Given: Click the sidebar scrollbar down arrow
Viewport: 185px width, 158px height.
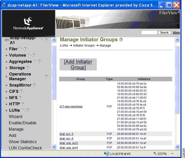Looking at the screenshot, I should click(x=54, y=147).
